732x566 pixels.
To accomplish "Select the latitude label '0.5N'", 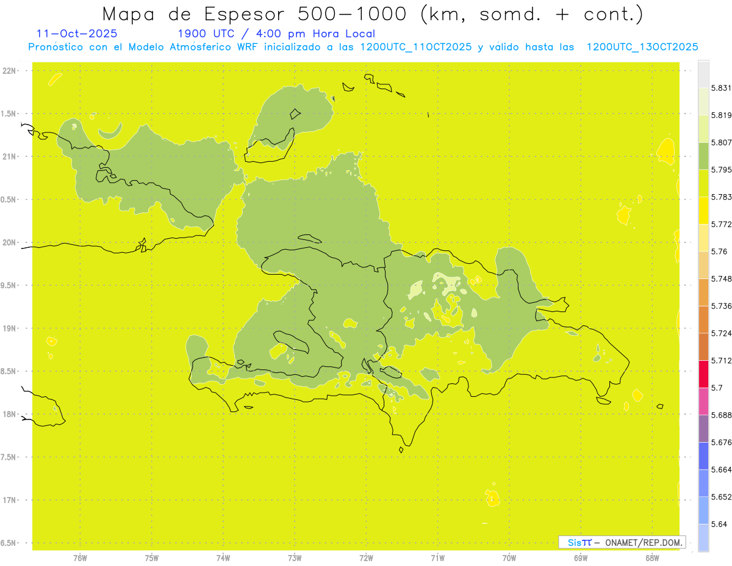I will click(9, 200).
